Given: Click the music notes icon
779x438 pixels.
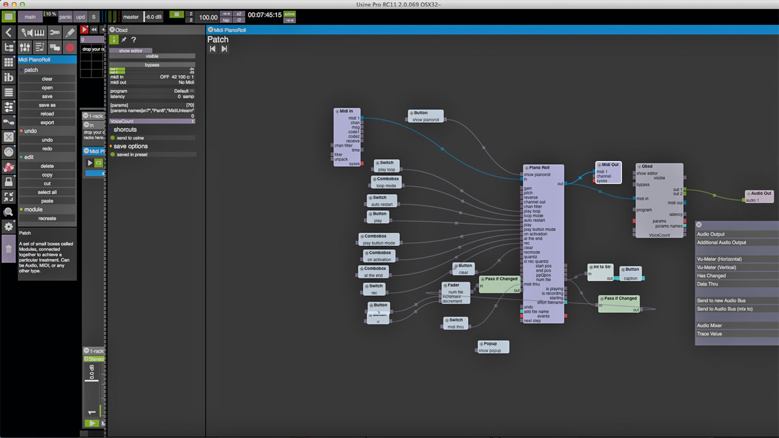Looking at the screenshot, I should [x=40, y=47].
